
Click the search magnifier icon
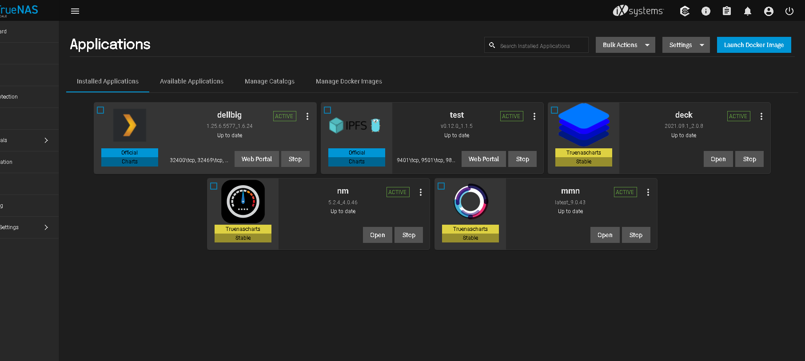point(492,45)
